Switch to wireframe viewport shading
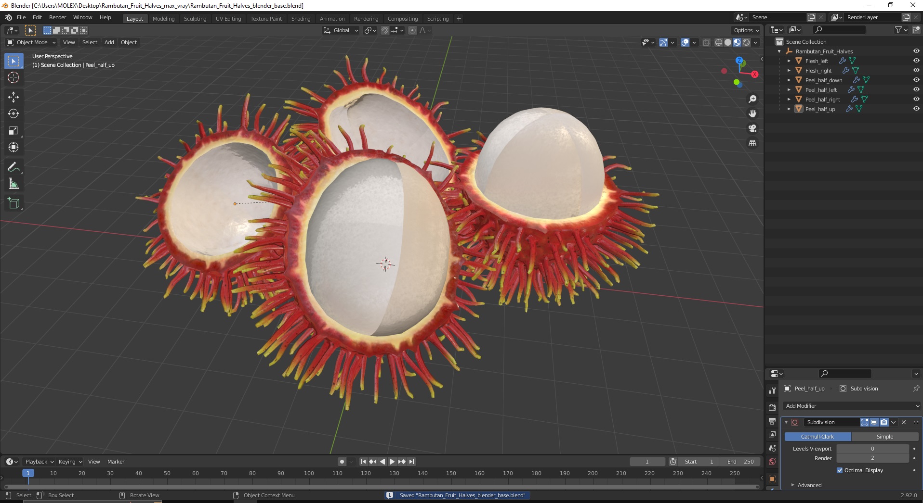Image resolution: width=923 pixels, height=503 pixels. click(x=719, y=42)
